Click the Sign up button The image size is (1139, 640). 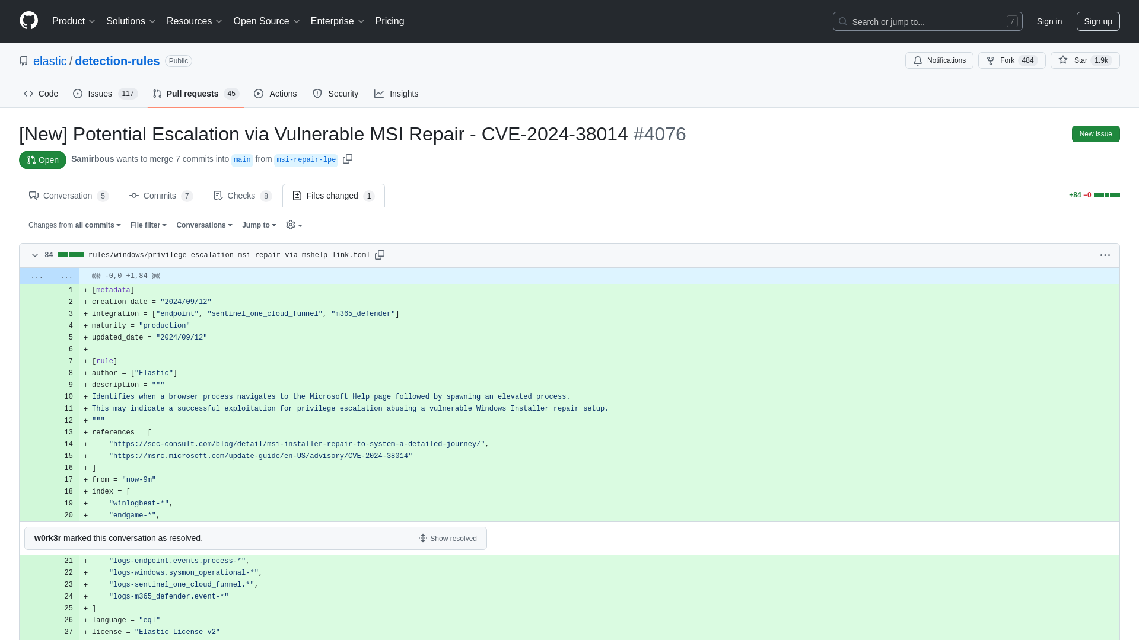1098,21
